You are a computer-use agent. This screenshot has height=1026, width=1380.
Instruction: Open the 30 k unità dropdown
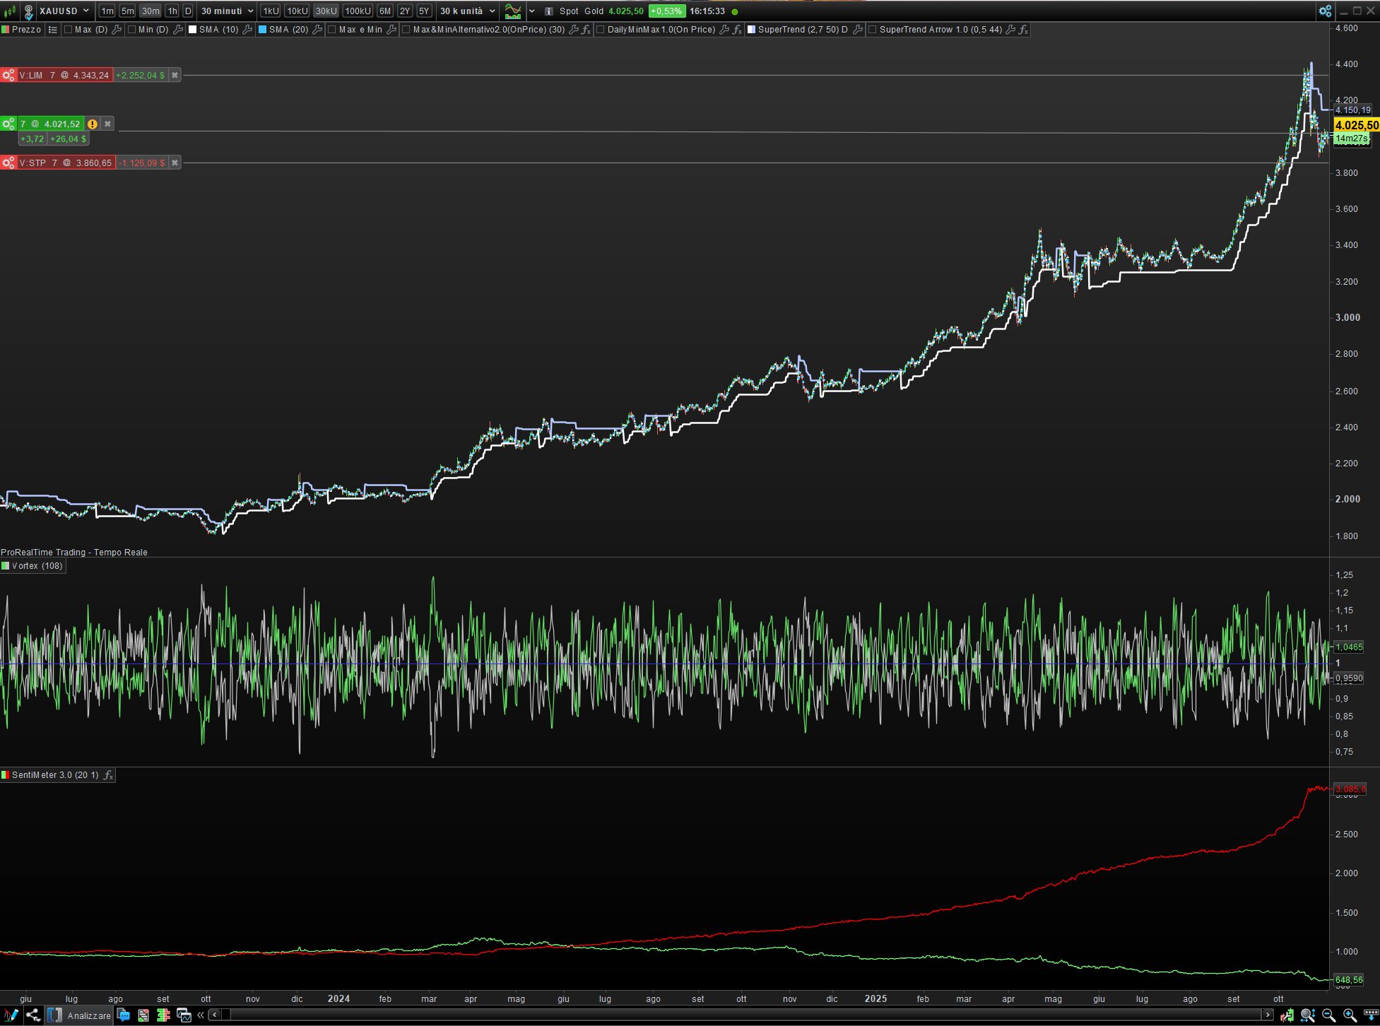(493, 11)
